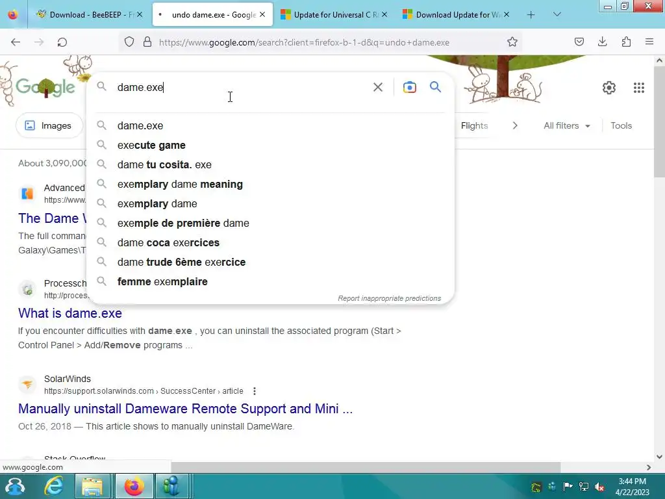665x499 pixels.
Task: Close the undo dame.exe tab
Action: pyautogui.click(x=262, y=14)
